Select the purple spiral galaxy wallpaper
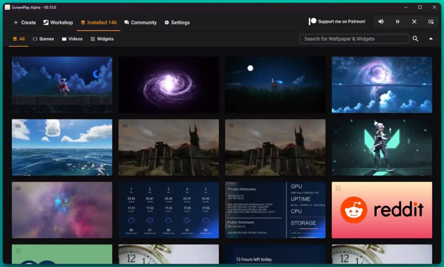Viewport: 444px width, 267px height. (x=169, y=85)
